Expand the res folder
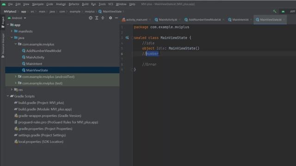Image resolution: width=296 pixels, height=166 pixels. pos(12,89)
